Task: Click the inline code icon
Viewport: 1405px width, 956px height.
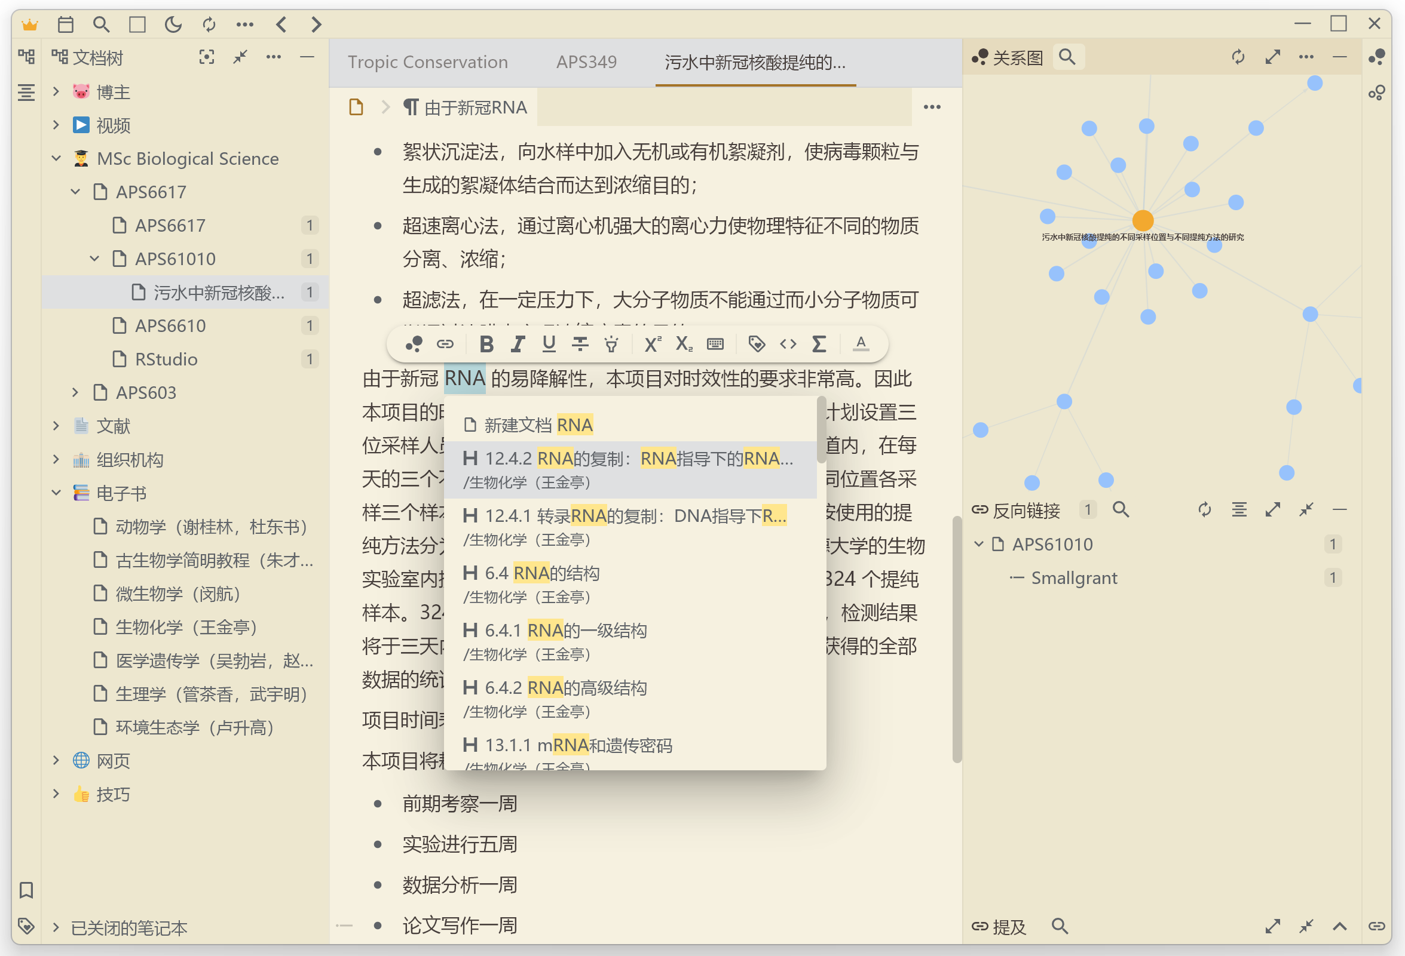Action: [x=788, y=344]
